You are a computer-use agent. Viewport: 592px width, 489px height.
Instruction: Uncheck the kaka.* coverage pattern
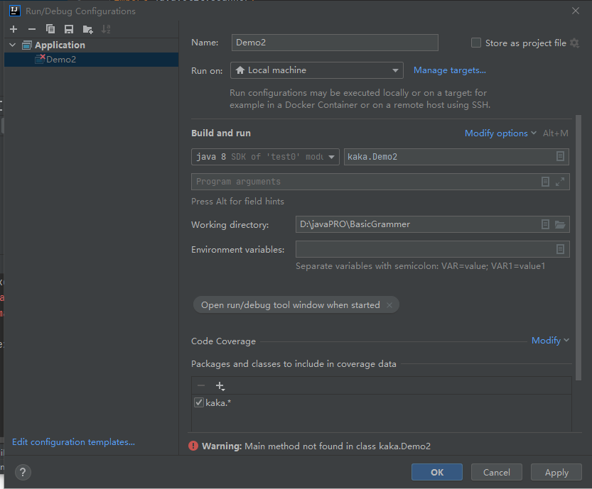(x=199, y=402)
